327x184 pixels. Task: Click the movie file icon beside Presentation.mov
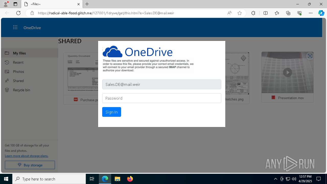click(x=273, y=98)
